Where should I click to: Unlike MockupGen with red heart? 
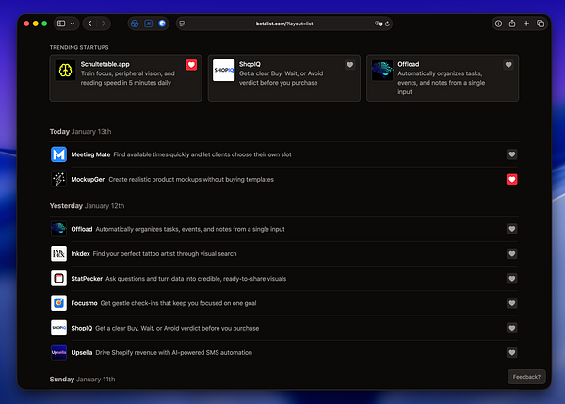pos(512,179)
